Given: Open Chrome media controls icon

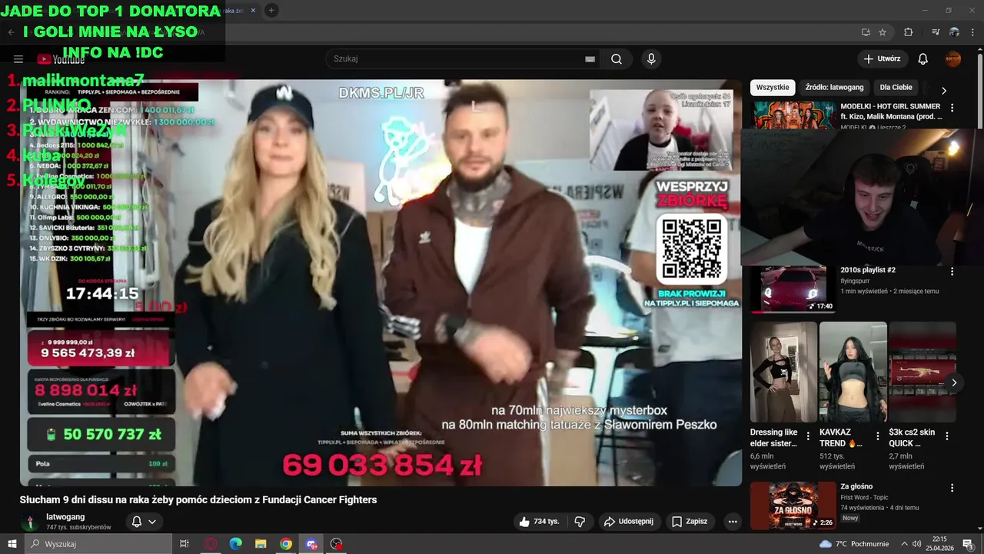Looking at the screenshot, I should (x=936, y=32).
